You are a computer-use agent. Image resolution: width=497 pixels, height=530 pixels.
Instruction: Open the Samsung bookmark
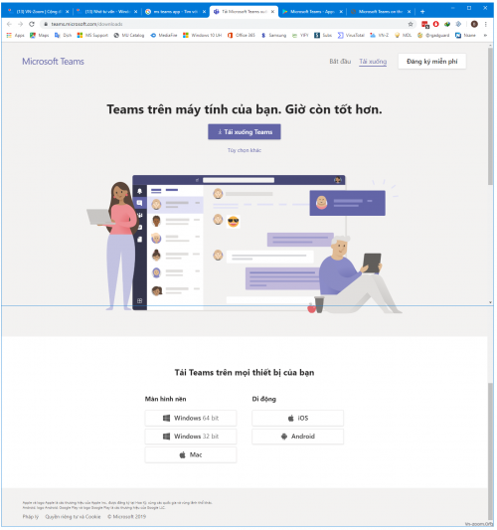click(x=273, y=35)
